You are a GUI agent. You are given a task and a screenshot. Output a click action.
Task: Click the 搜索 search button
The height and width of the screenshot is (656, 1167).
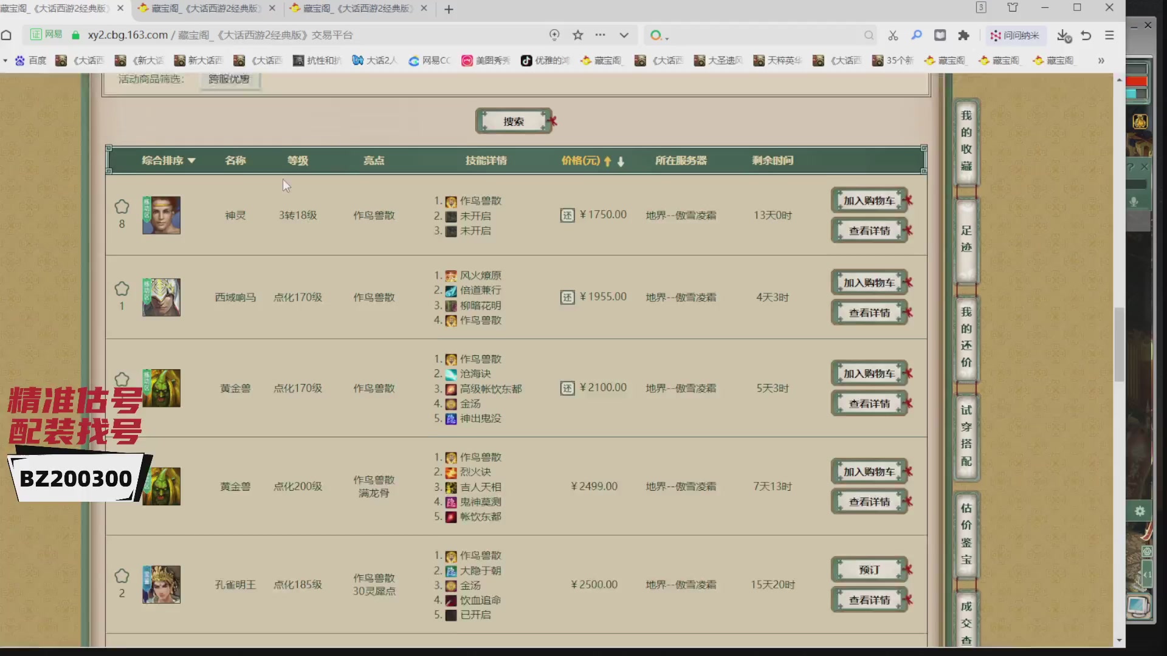[514, 120]
